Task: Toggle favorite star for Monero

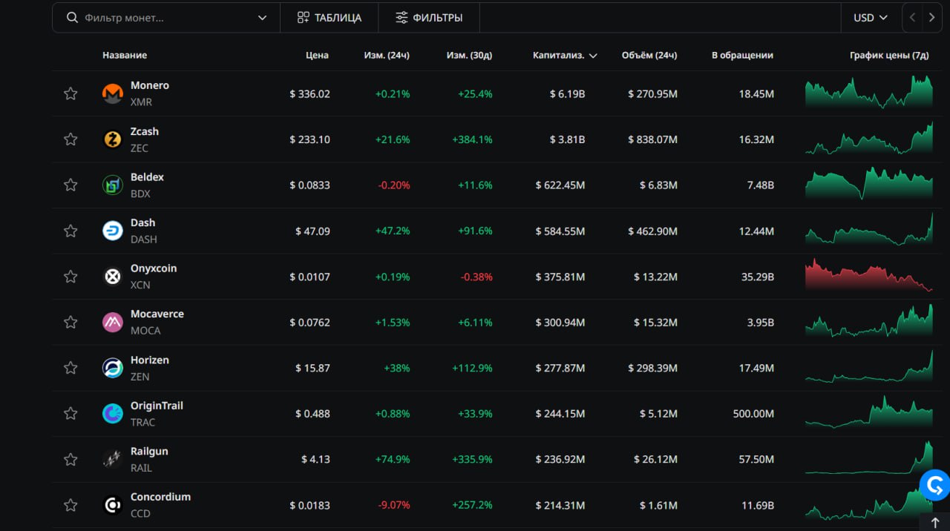Action: click(71, 93)
